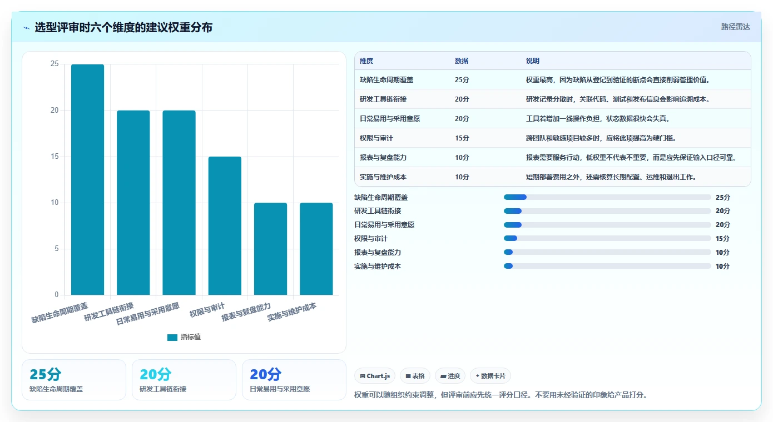The image size is (773, 422).
Task: Click the 15分 value in the table
Action: click(x=462, y=138)
